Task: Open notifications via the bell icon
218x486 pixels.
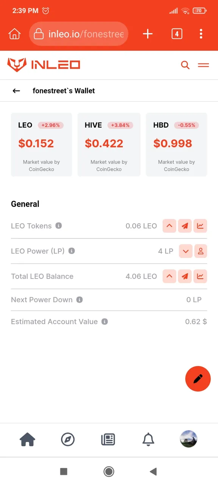Action: click(148, 440)
